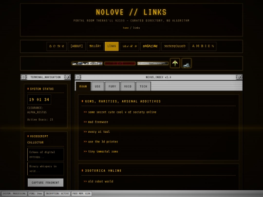Switch to the USE tab
This screenshot has width=263, height=197.
[x=97, y=87]
